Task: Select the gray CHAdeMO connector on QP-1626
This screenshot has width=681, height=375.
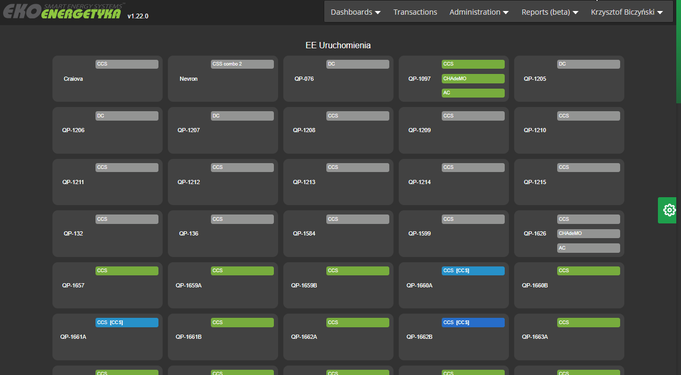Action: tap(588, 233)
